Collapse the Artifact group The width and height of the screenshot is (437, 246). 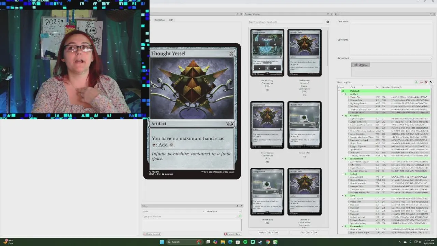point(342,94)
